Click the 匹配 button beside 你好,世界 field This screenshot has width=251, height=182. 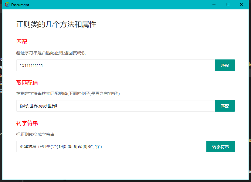[x=225, y=106]
